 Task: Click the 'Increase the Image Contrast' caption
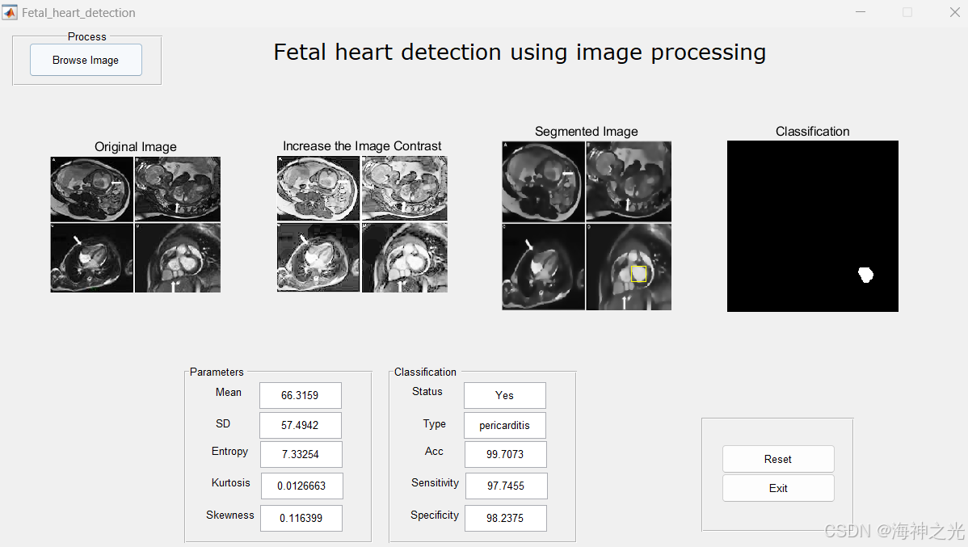coord(362,146)
